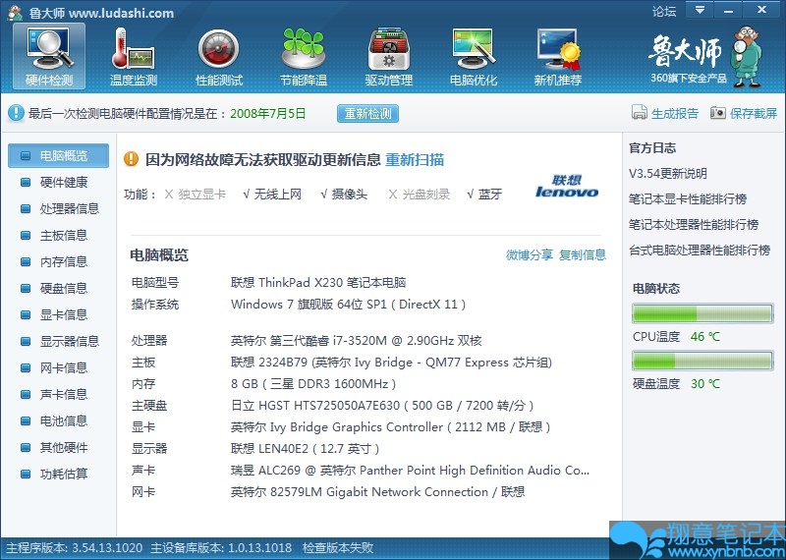Select 硬件健康 in the sidebar
786x560 pixels.
[x=63, y=182]
